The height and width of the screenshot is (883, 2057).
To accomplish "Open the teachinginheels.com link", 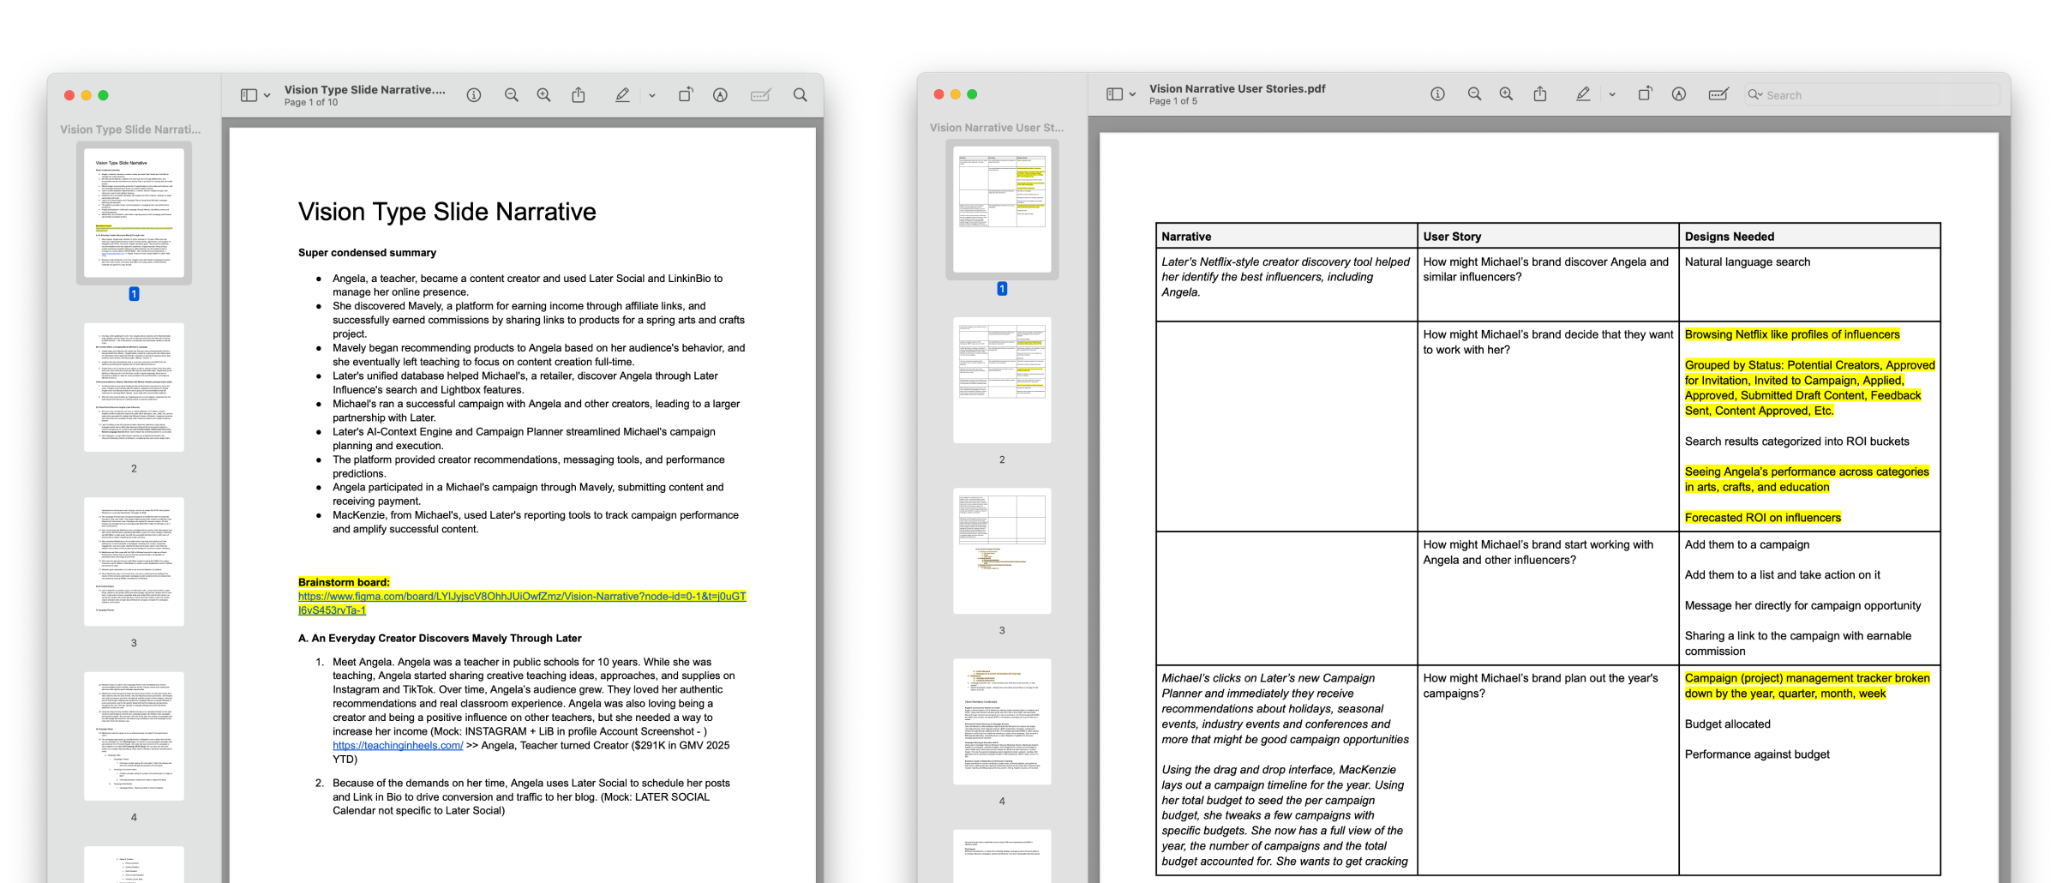I will click(398, 746).
